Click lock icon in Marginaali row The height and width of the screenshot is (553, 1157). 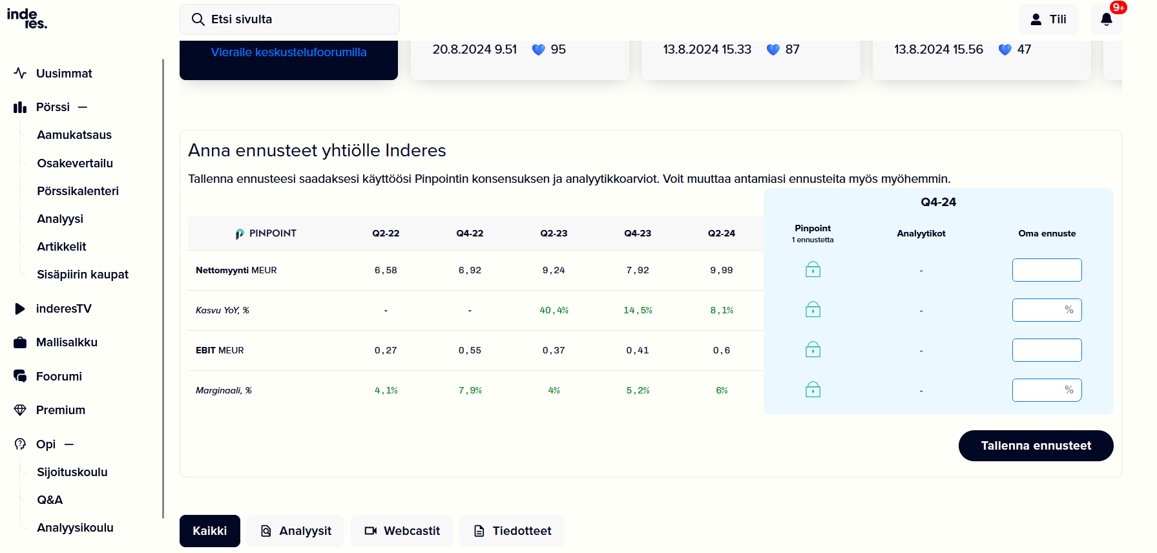pos(813,390)
